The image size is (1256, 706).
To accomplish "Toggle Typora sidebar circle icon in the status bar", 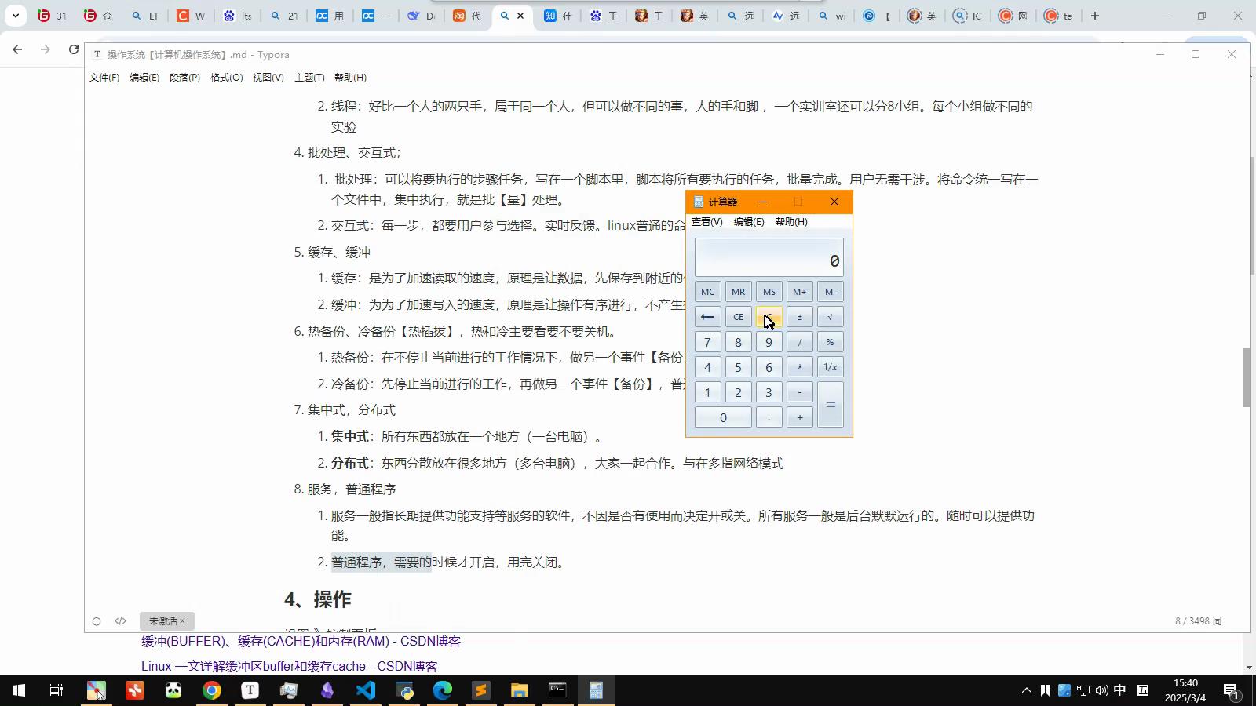I will [97, 621].
